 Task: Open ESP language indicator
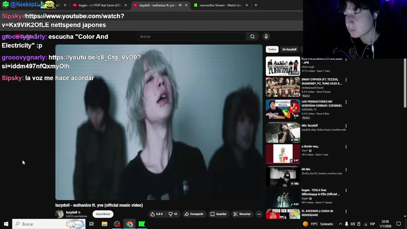[372, 224]
